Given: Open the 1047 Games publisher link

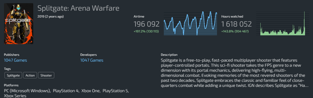Looking at the screenshot, I should [15, 60].
